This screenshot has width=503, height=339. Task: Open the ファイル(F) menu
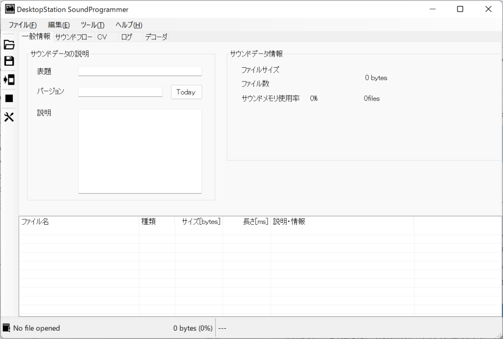(23, 25)
